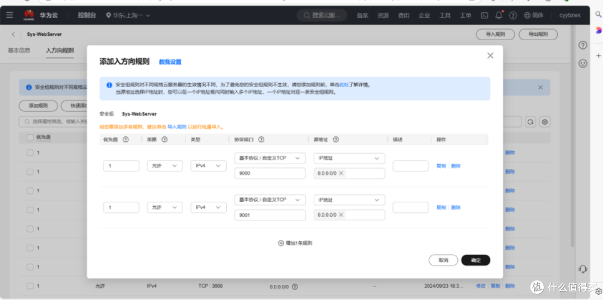
Task: Open the CloudShell terminal icon
Action: click(x=485, y=16)
